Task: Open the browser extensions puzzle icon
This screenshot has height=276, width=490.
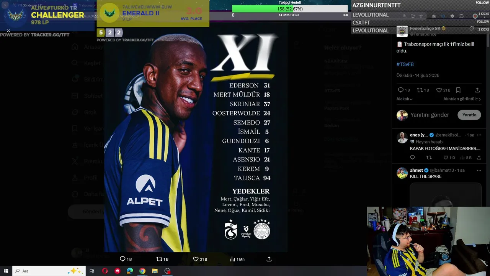Action: point(461,16)
